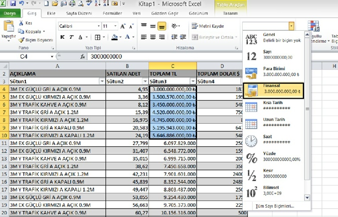Click the format list scroll-down arrow
338x217 pixels.
[x=307, y=197]
